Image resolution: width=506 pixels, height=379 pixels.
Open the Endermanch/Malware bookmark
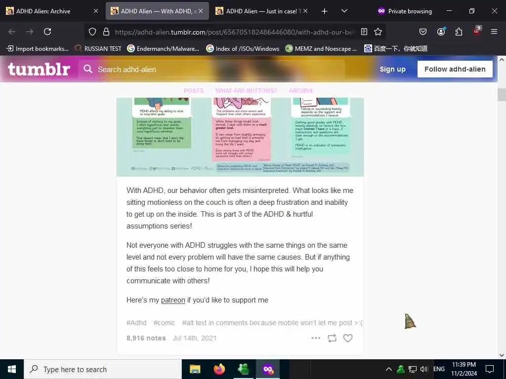click(163, 49)
